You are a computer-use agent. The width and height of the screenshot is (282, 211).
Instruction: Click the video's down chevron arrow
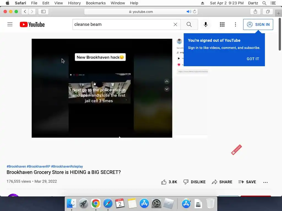click(167, 89)
